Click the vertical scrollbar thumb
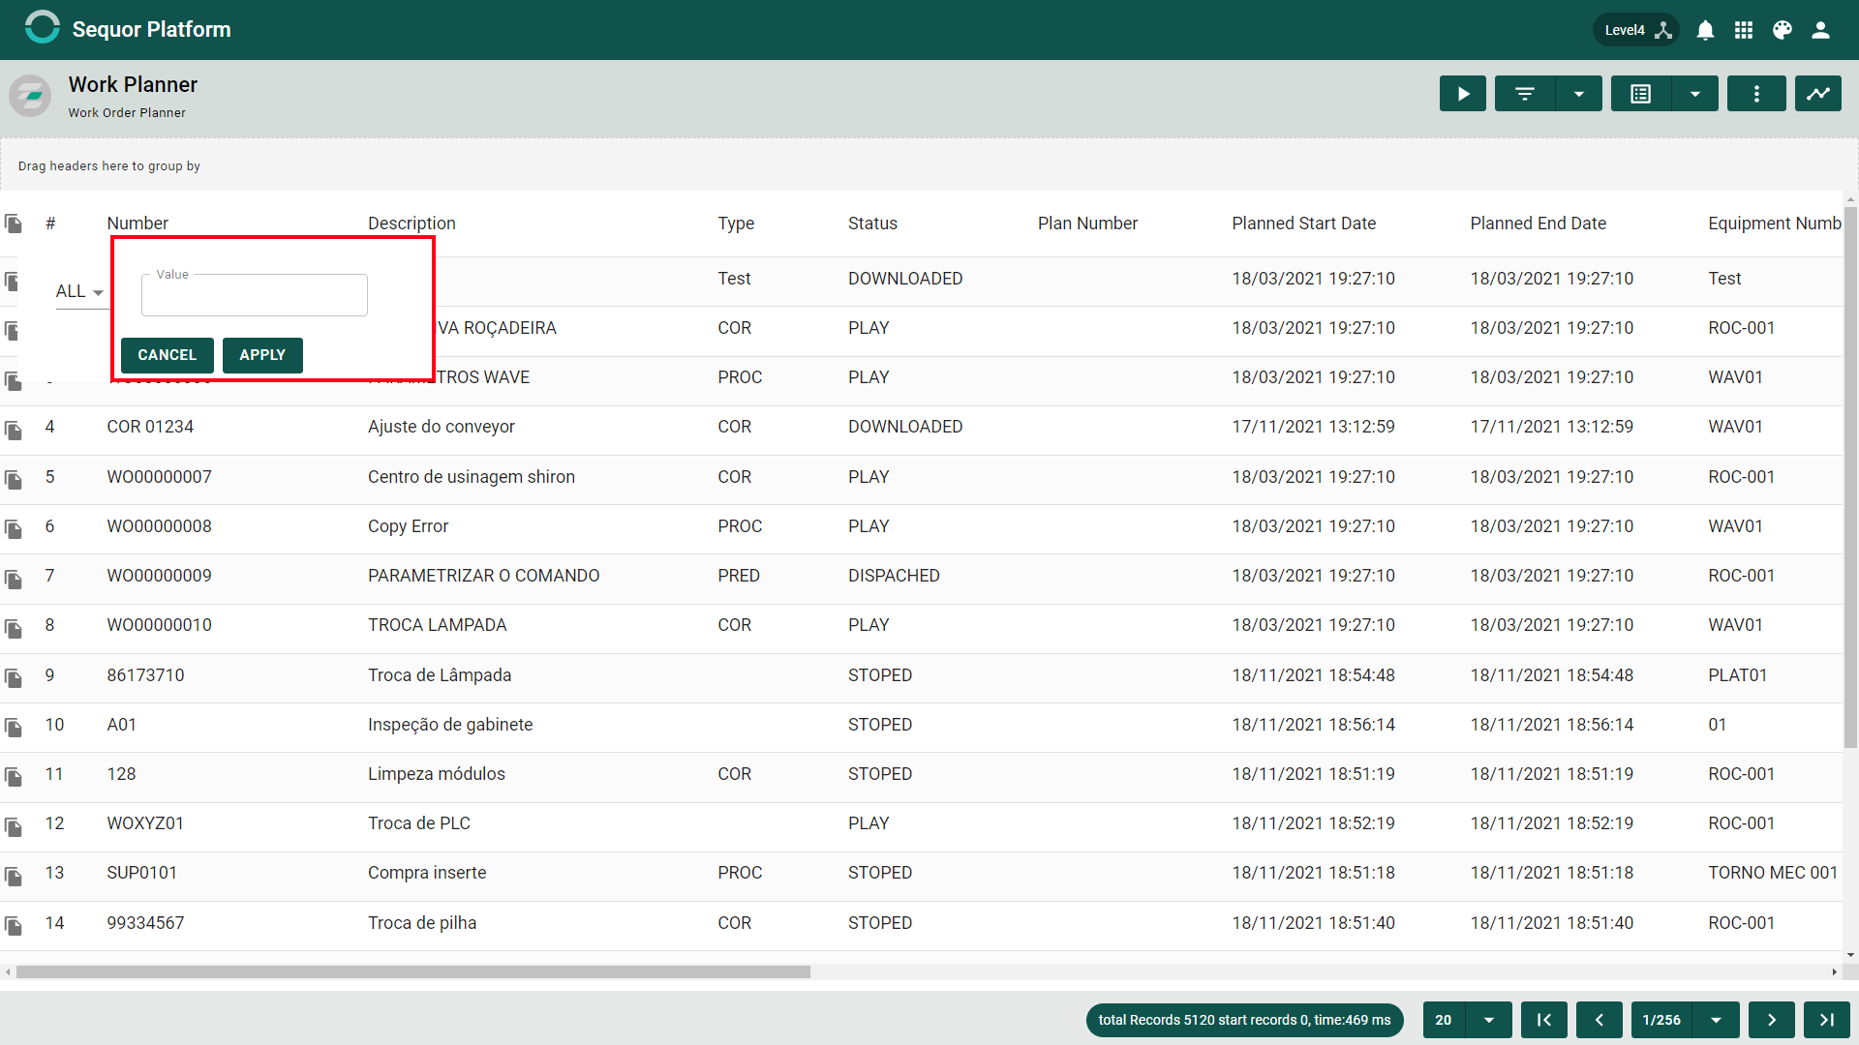The height and width of the screenshot is (1045, 1859). point(1850,478)
